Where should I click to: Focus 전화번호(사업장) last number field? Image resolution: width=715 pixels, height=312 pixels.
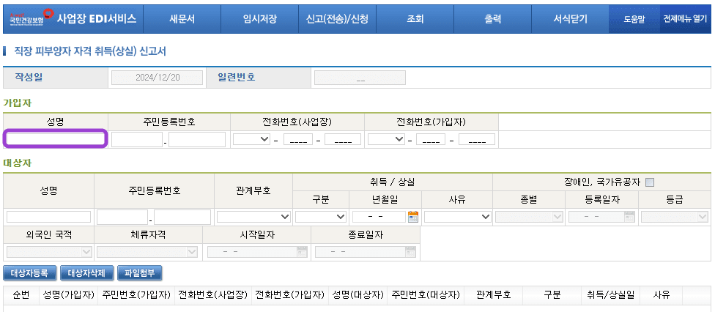pyautogui.click(x=343, y=139)
